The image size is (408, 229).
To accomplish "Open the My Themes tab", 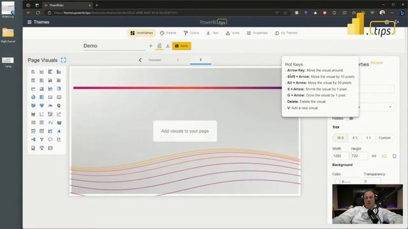I will (x=286, y=33).
